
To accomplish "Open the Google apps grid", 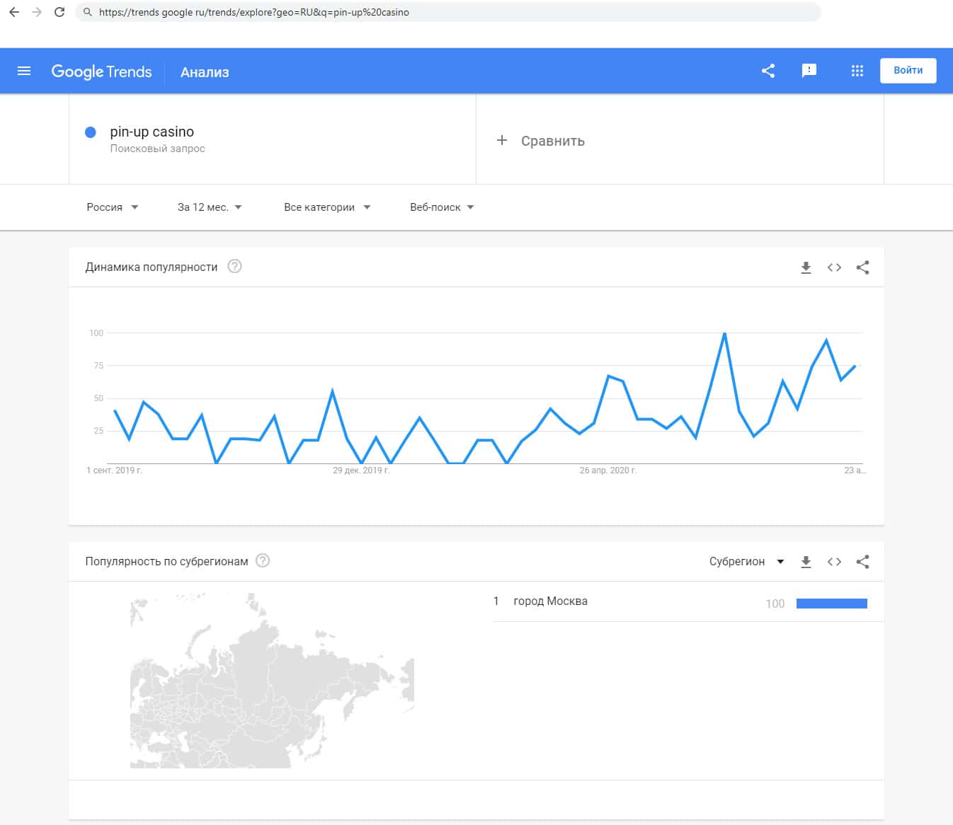I will pos(857,71).
